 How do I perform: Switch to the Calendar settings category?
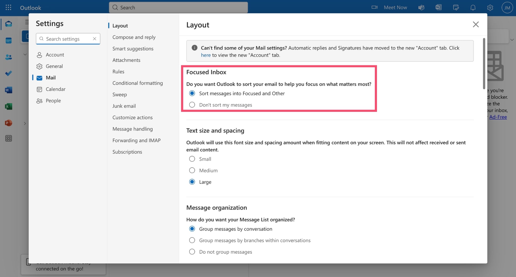[x=55, y=89]
